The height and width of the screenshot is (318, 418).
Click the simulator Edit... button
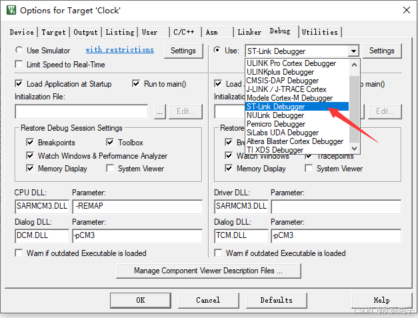tap(185, 111)
